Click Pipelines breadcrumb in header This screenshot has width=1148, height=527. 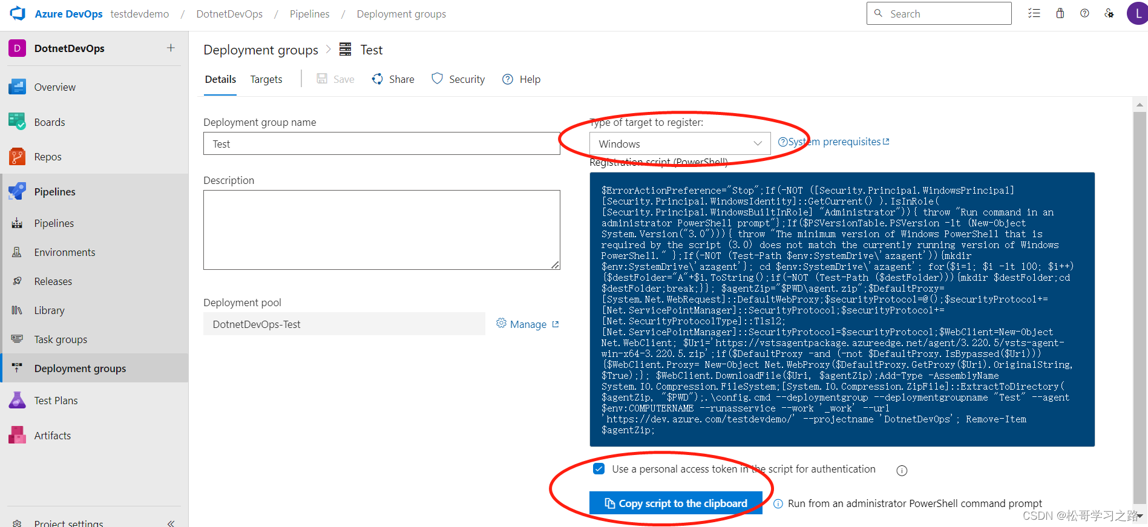(310, 14)
